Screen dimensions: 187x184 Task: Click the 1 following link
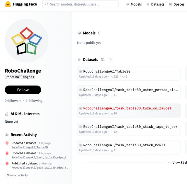(34, 101)
